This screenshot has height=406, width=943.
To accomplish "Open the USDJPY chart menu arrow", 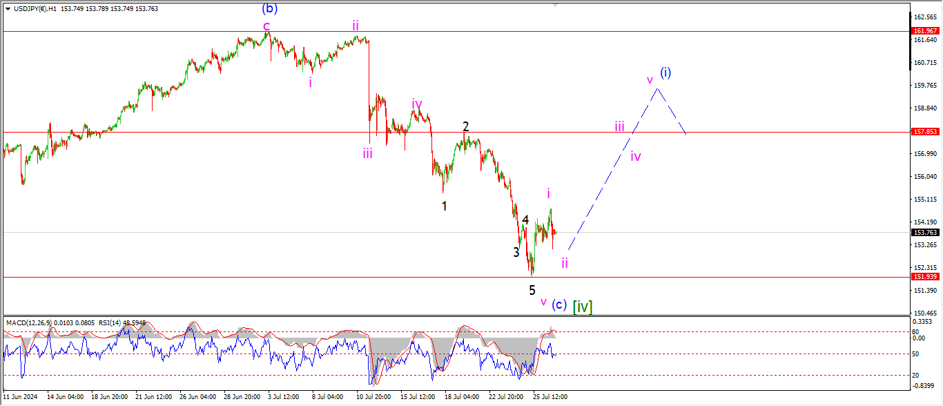I will pyautogui.click(x=8, y=8).
